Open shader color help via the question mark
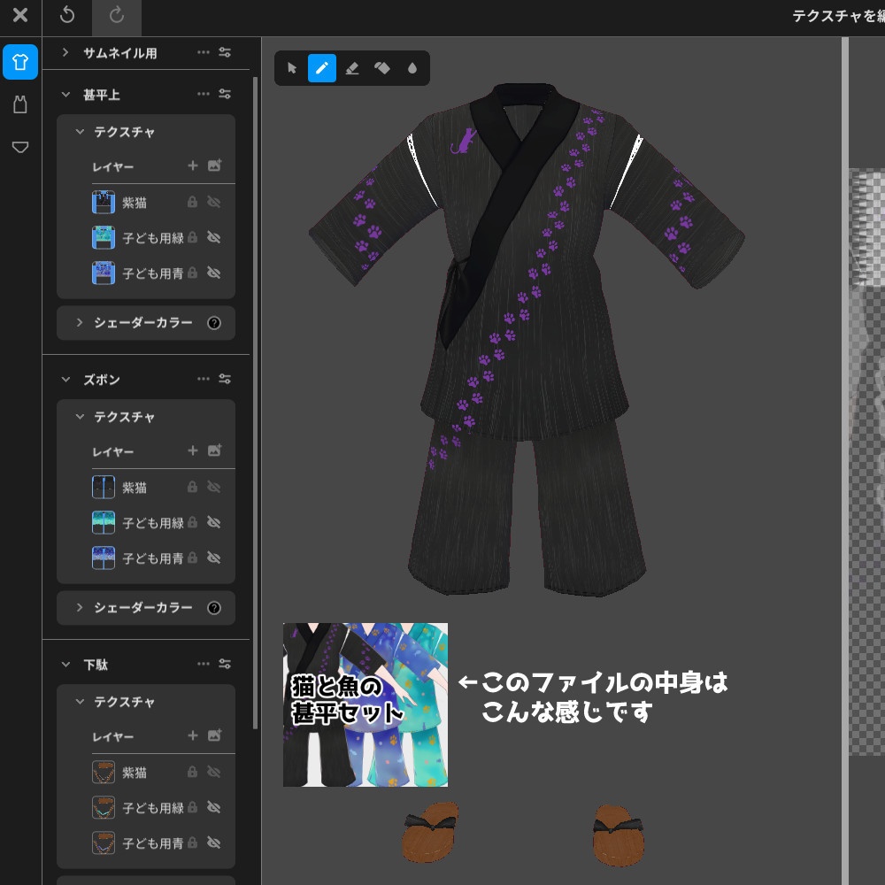This screenshot has height=885, width=885. pos(214,323)
